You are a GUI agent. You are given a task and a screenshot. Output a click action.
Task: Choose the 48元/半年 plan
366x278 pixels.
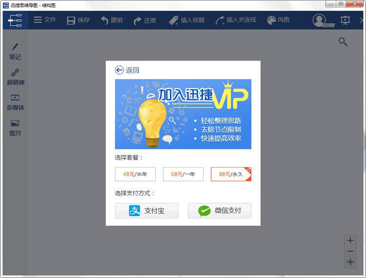(135, 174)
